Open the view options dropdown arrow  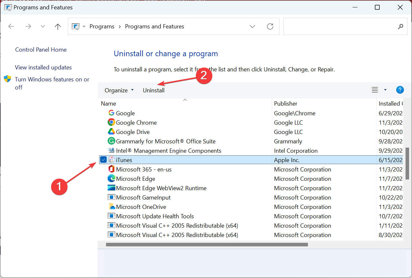tap(385, 90)
